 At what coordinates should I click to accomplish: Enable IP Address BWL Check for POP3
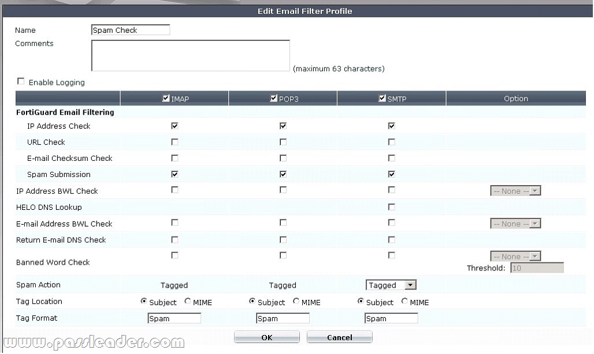pyautogui.click(x=283, y=190)
